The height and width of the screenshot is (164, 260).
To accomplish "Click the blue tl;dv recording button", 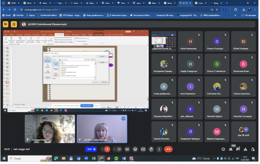I will [x=91, y=149].
